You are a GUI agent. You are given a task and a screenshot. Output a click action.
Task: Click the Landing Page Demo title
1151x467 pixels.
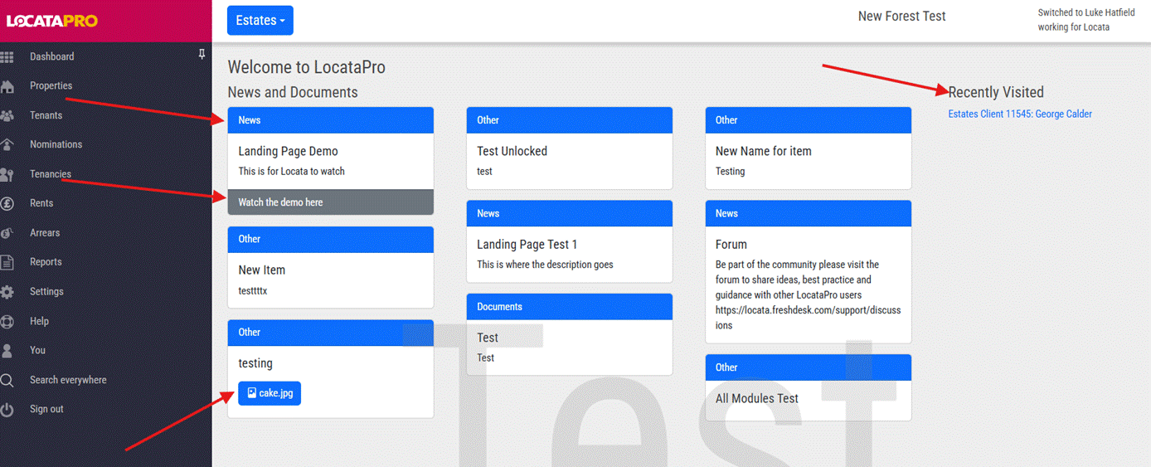pyautogui.click(x=288, y=152)
